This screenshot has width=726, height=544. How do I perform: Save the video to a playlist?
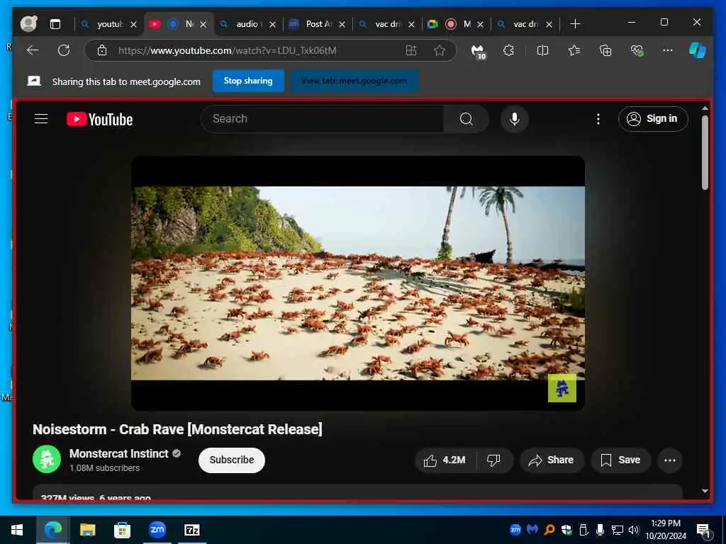(x=621, y=460)
